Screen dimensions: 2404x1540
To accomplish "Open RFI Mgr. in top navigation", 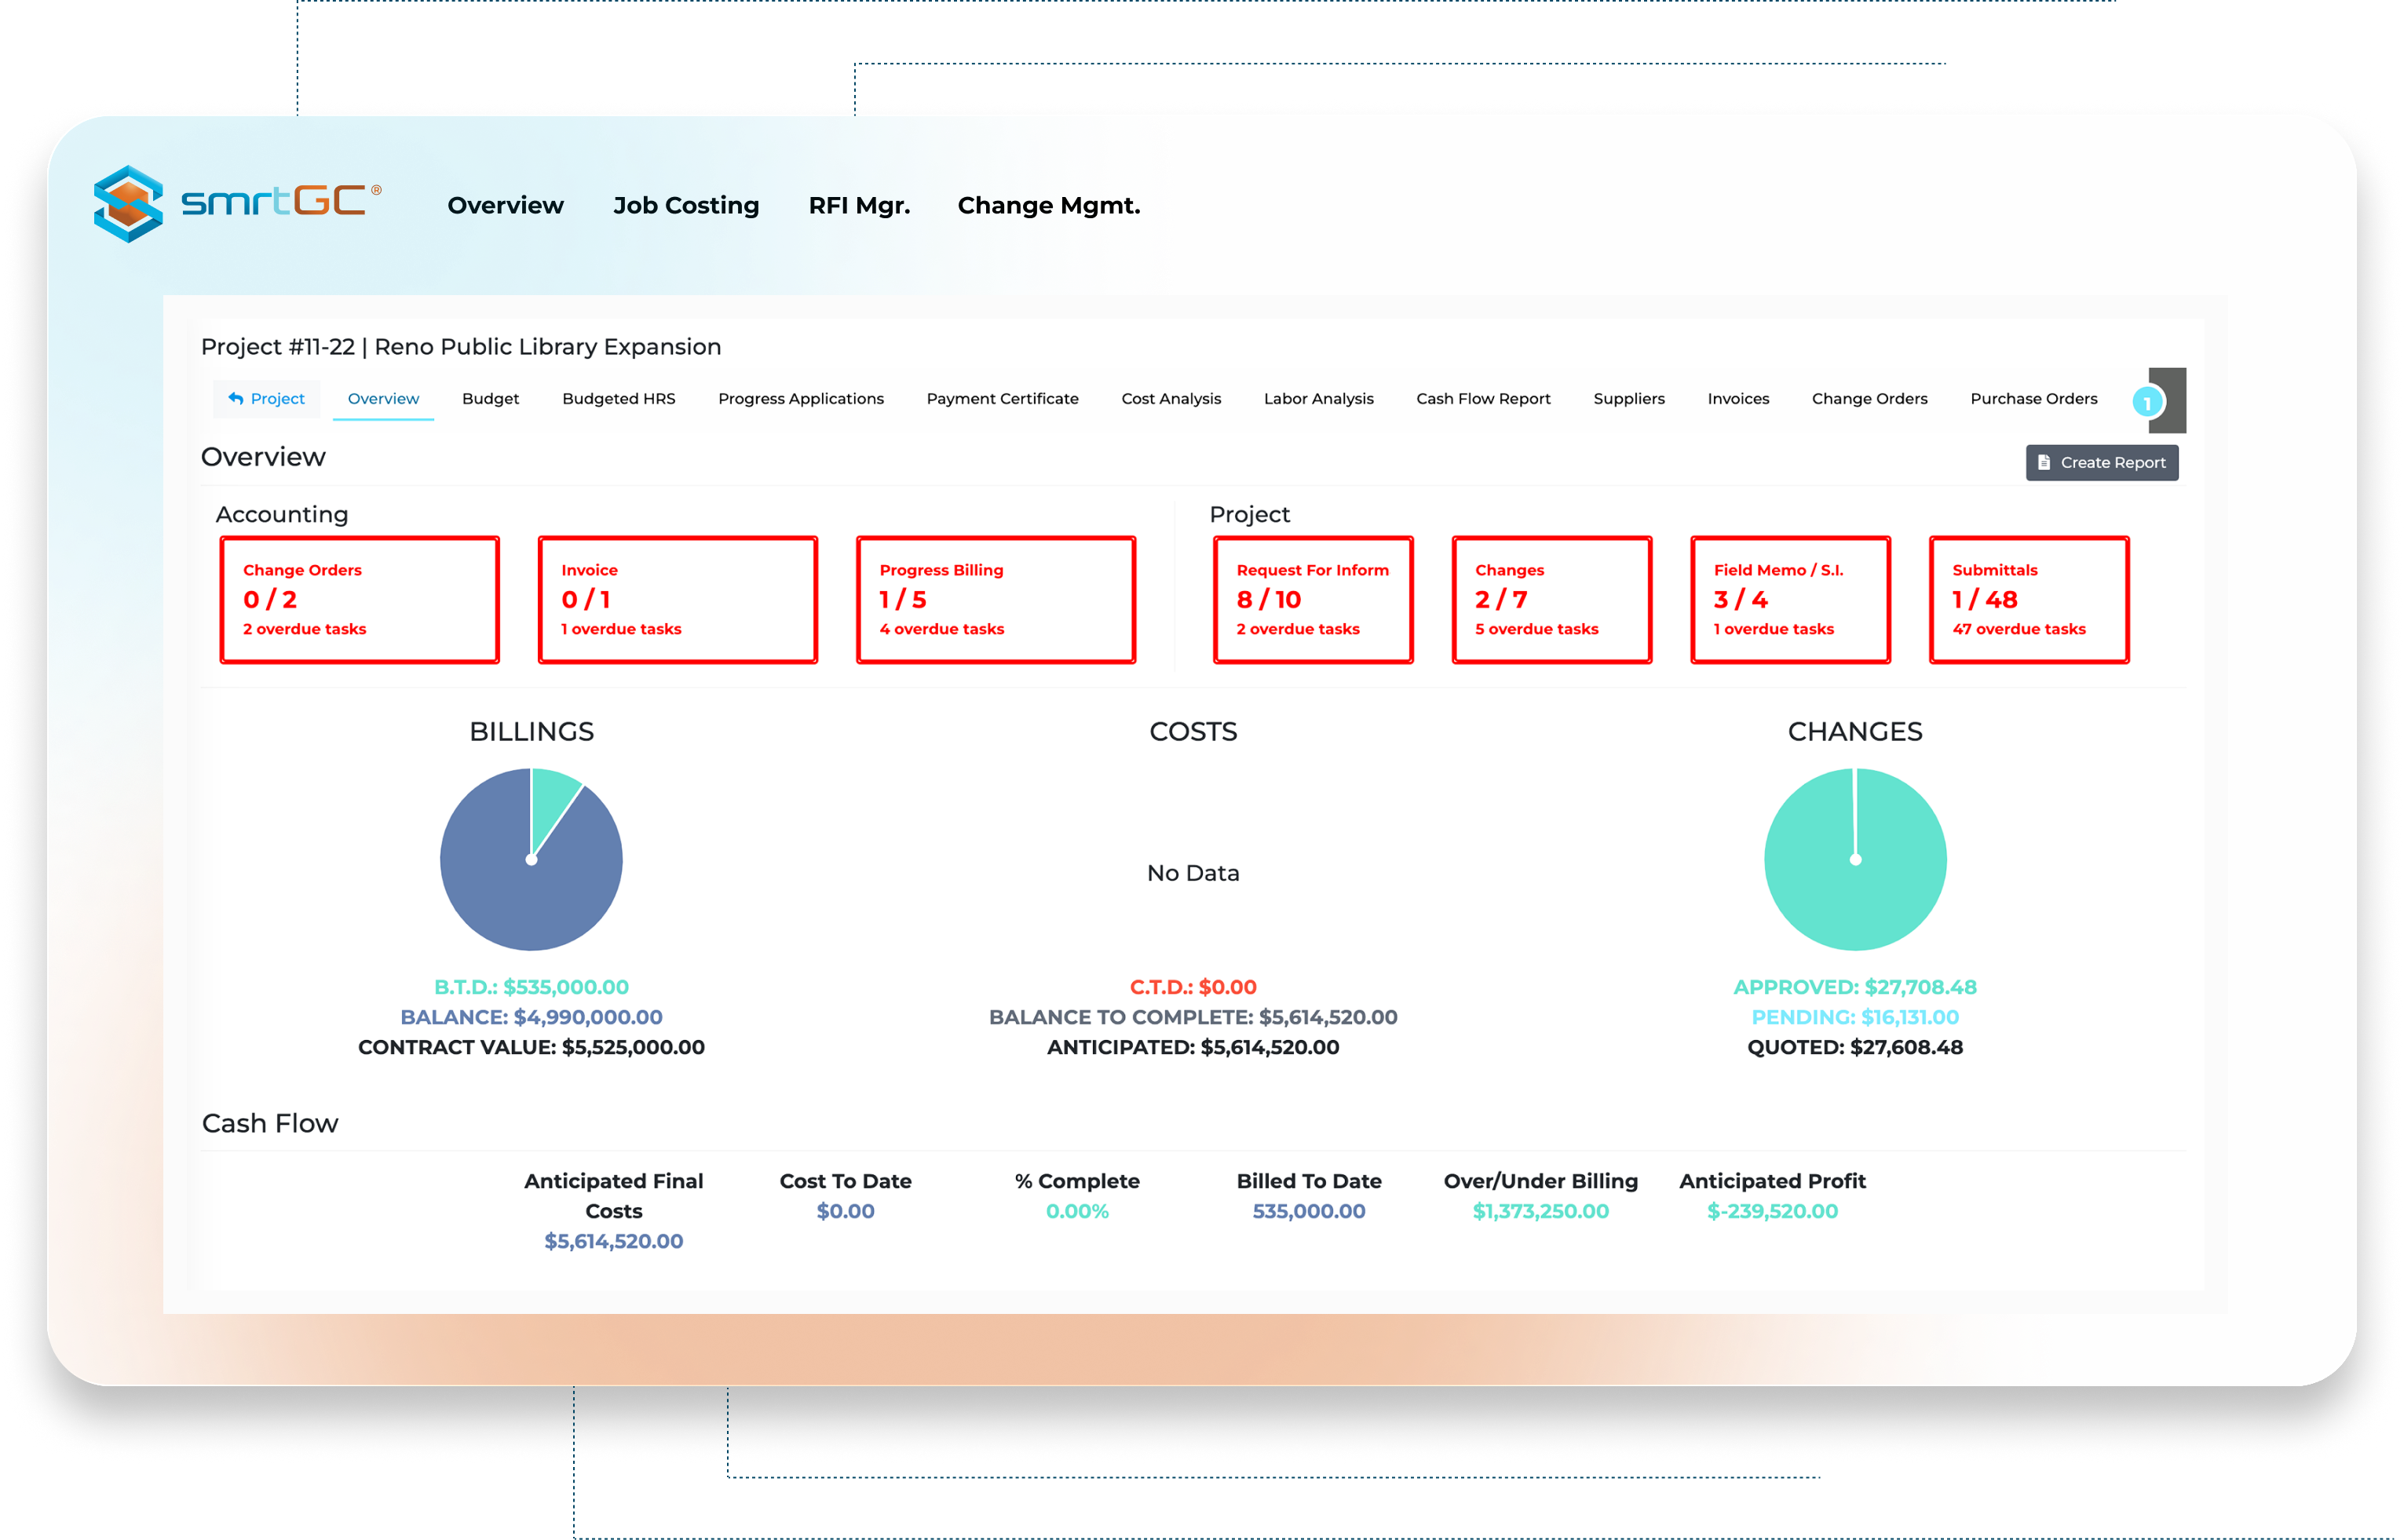I will coord(859,205).
